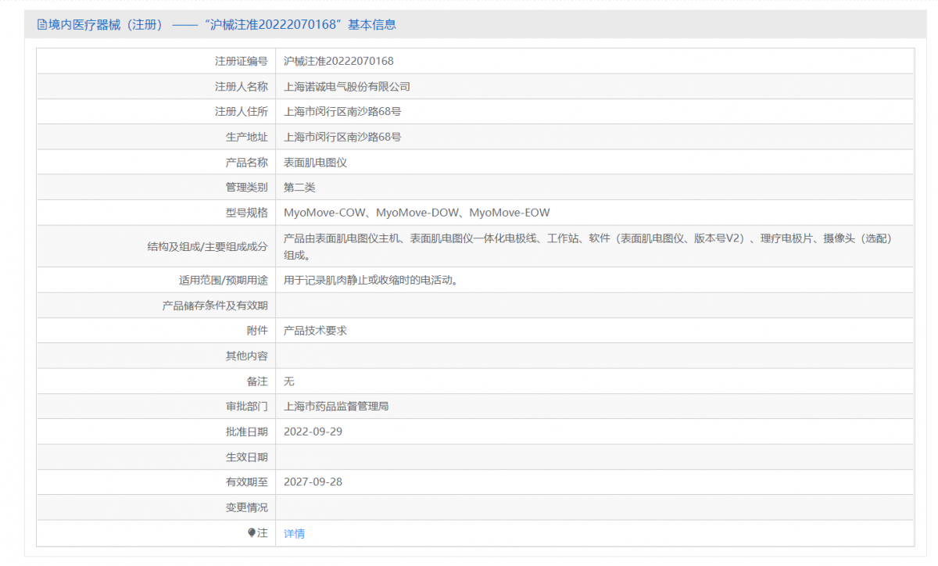Click intended use text 用于记录肌肉静止或收缩时的电活动。

[x=371, y=280]
